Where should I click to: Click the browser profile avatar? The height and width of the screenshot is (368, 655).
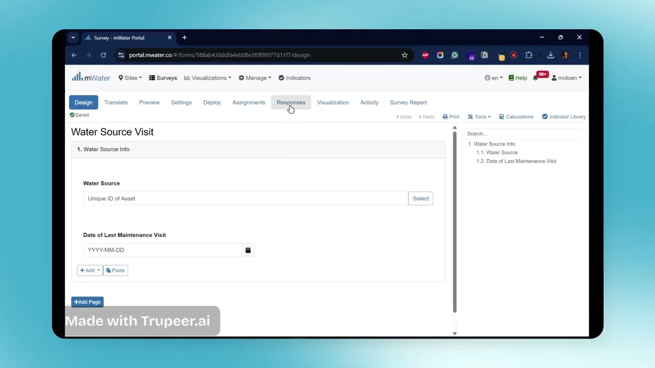tap(565, 55)
